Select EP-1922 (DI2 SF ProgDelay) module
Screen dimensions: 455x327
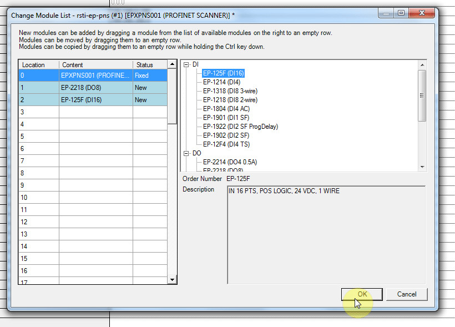pos(240,127)
